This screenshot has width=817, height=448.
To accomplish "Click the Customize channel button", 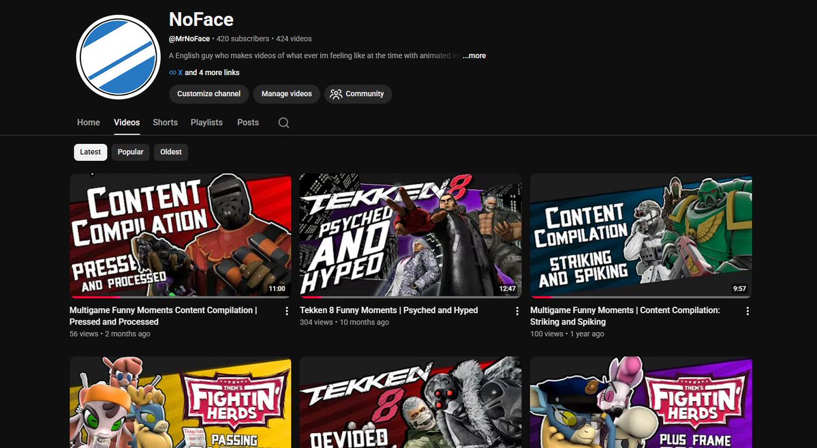I will (x=209, y=94).
